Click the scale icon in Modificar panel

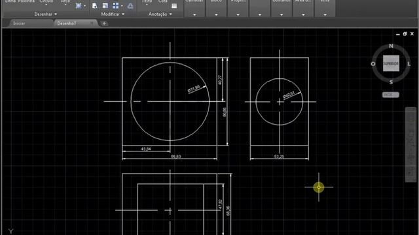pos(105,6)
